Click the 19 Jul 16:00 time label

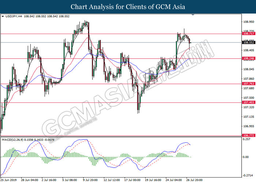(153, 180)
